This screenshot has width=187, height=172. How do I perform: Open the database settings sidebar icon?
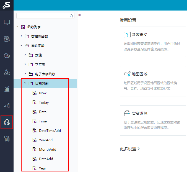point(7,39)
